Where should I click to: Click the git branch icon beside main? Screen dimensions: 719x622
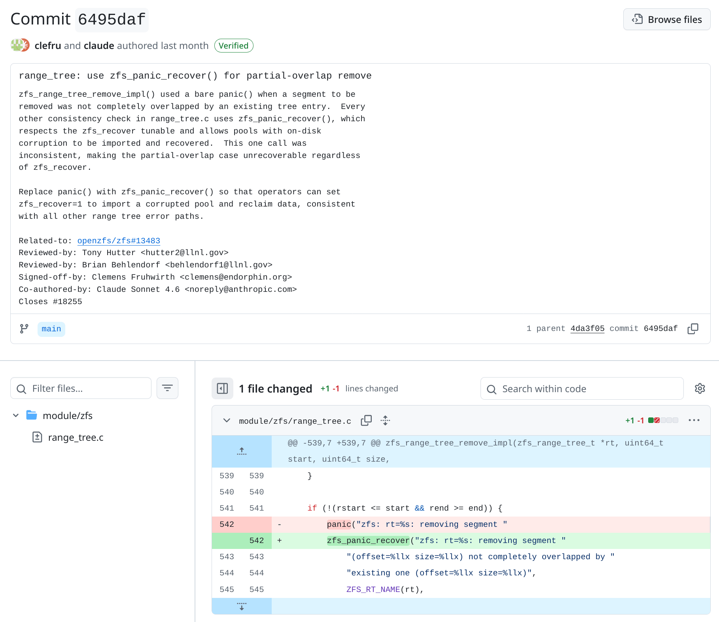[x=24, y=329]
